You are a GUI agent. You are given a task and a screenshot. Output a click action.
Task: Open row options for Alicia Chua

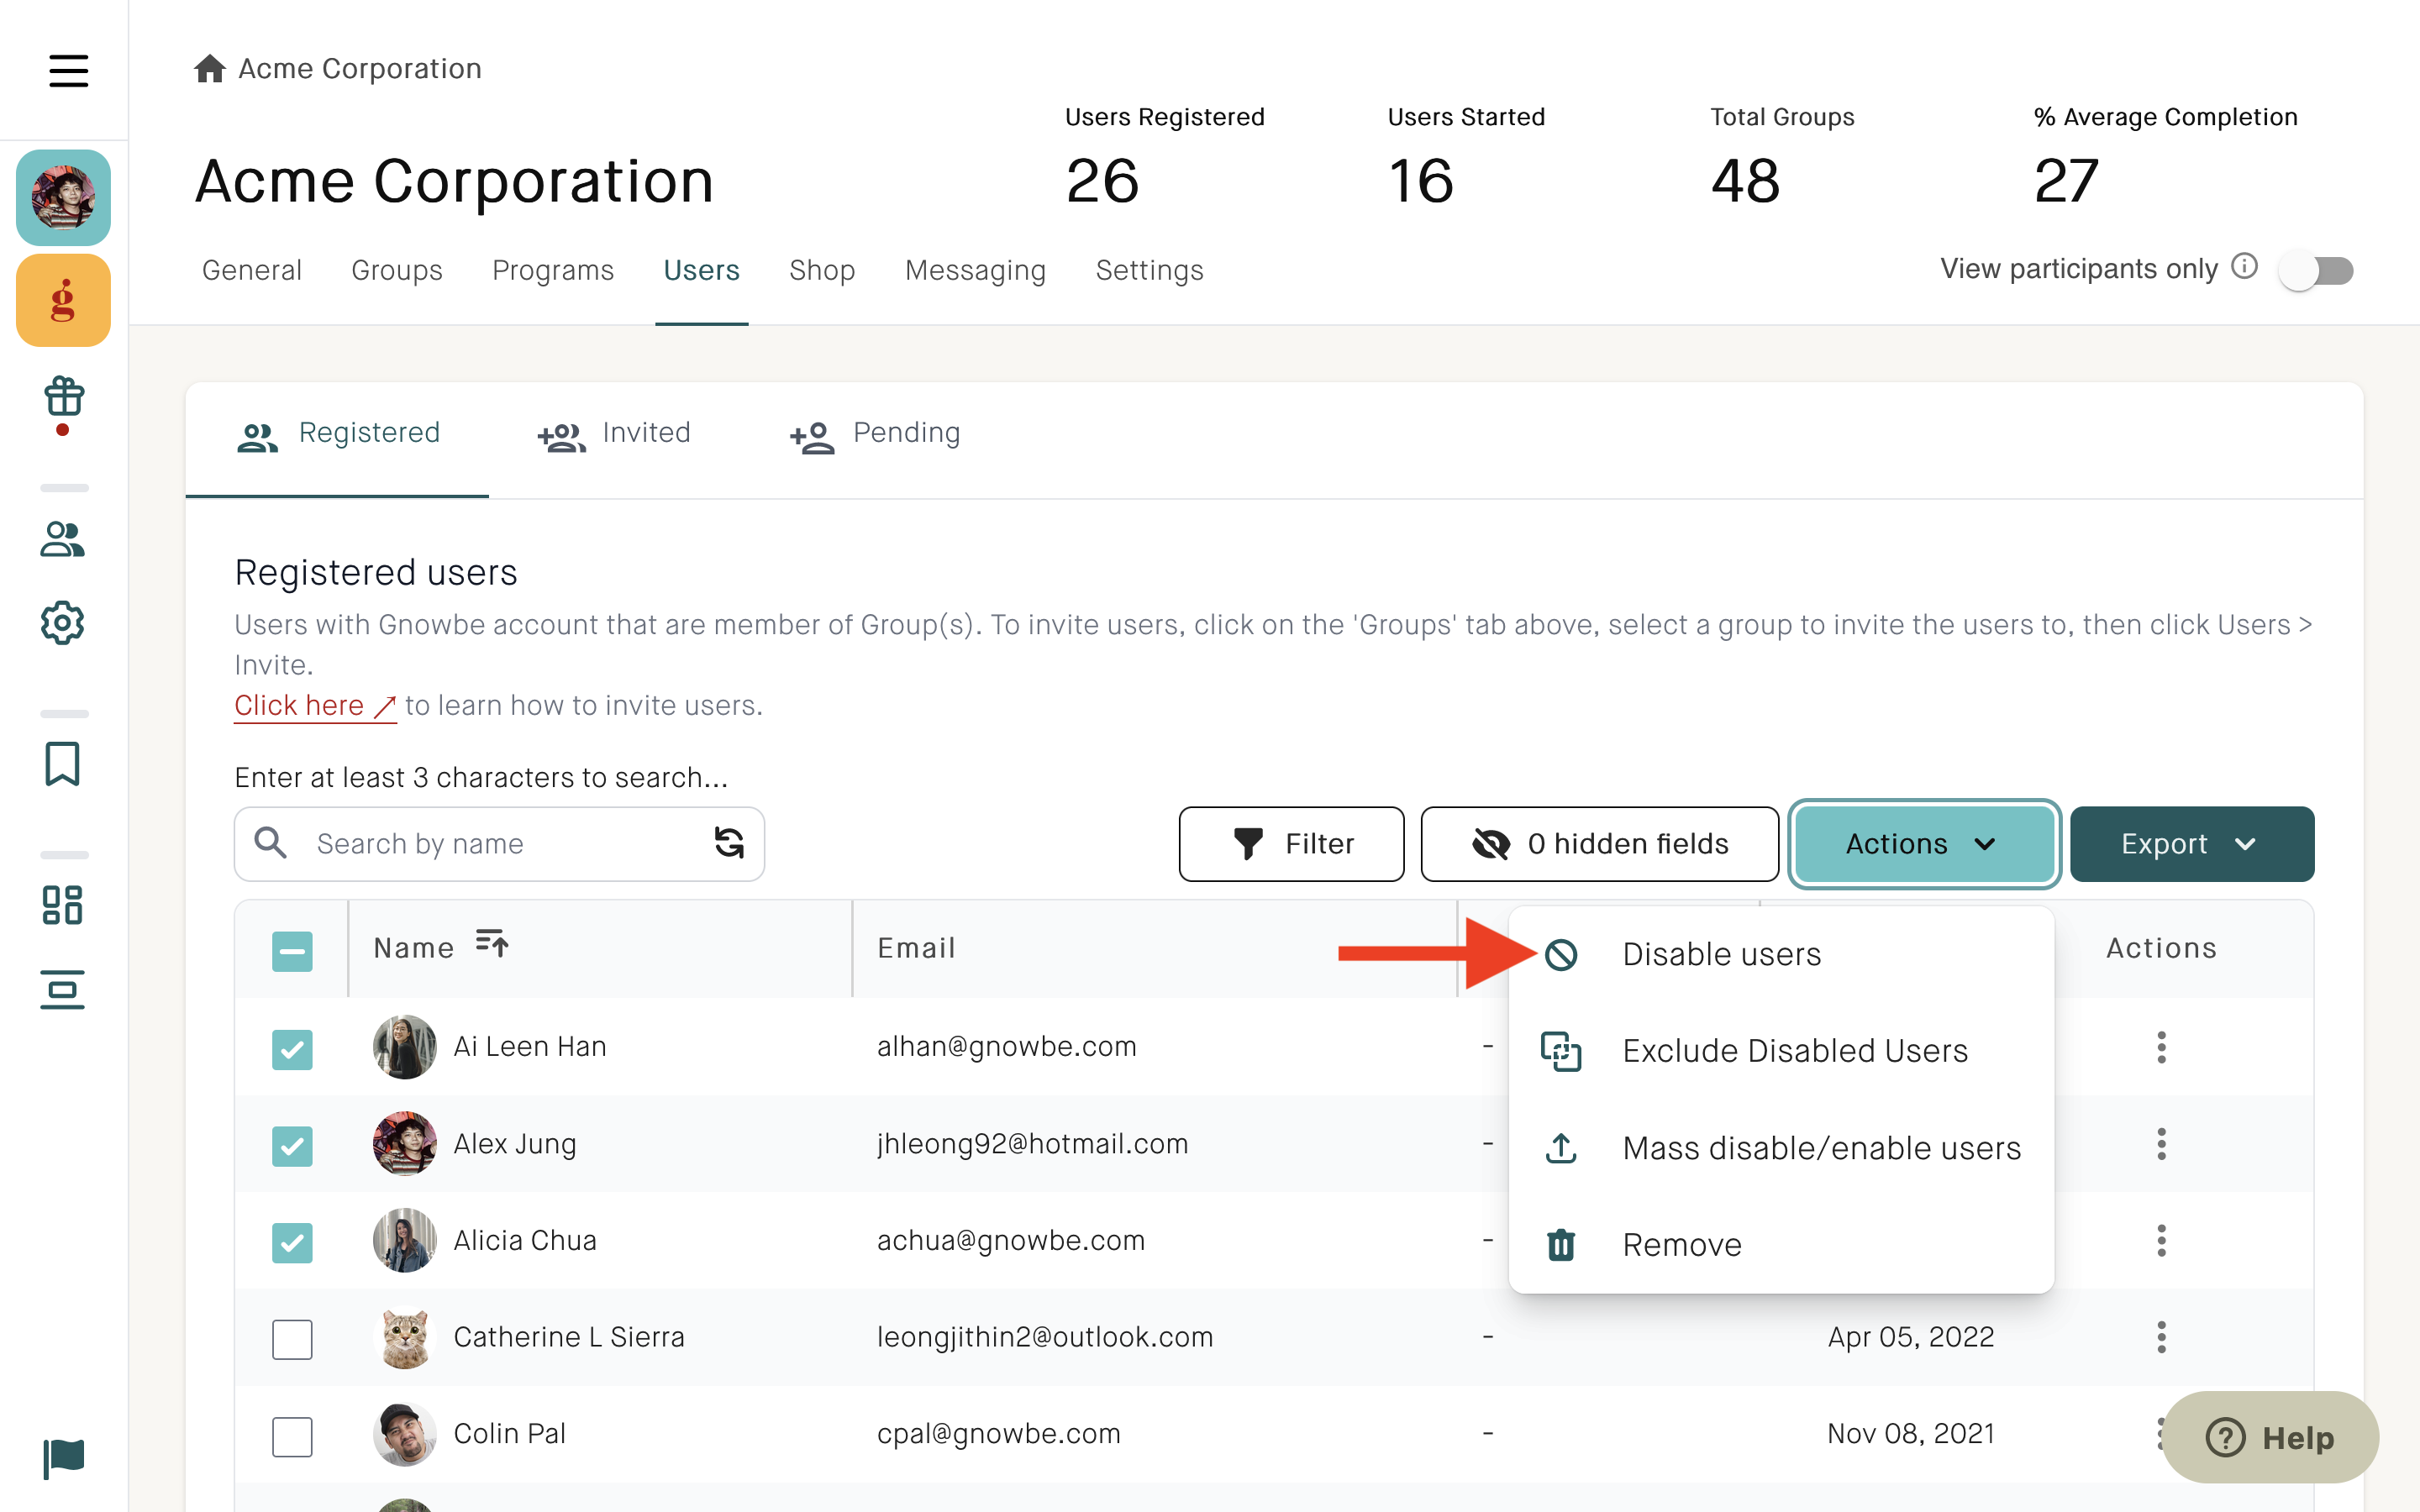click(2161, 1240)
